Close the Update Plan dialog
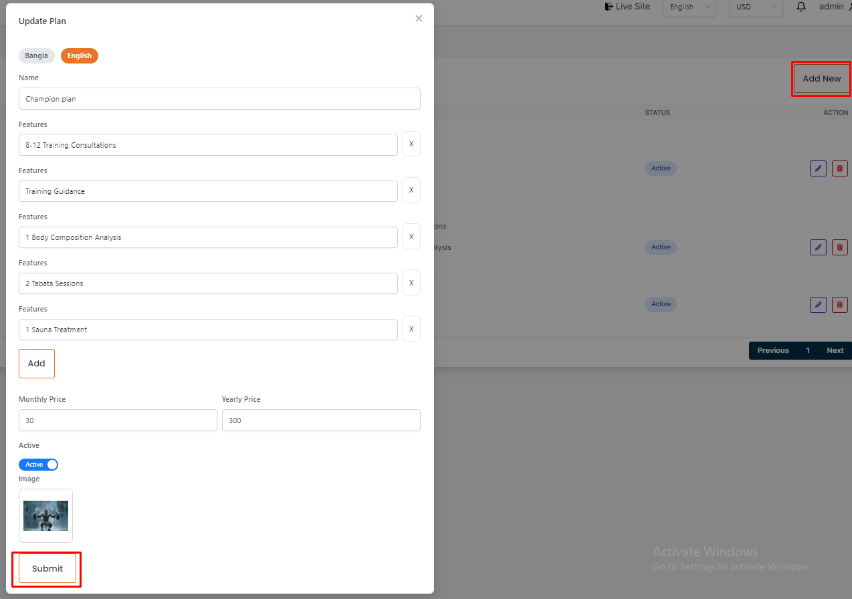 tap(419, 19)
